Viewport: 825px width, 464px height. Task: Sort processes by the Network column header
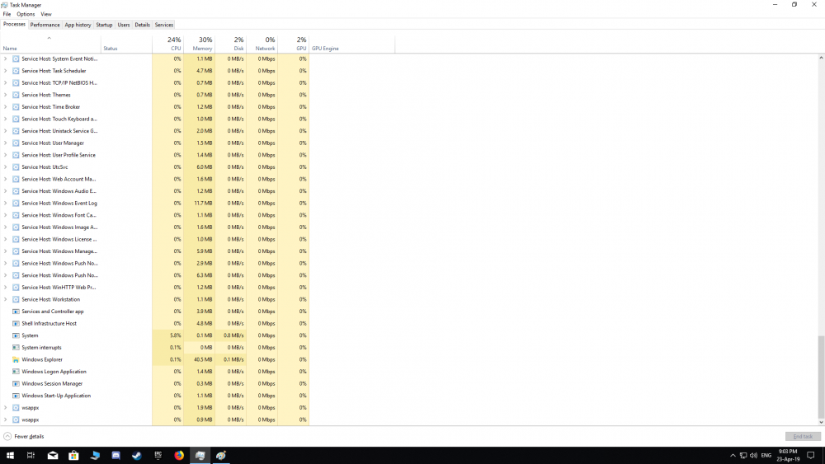point(262,45)
